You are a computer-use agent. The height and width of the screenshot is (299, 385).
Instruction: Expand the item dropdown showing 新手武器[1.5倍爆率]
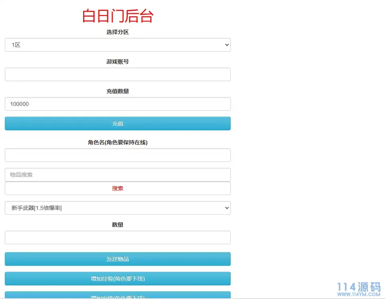(117, 208)
